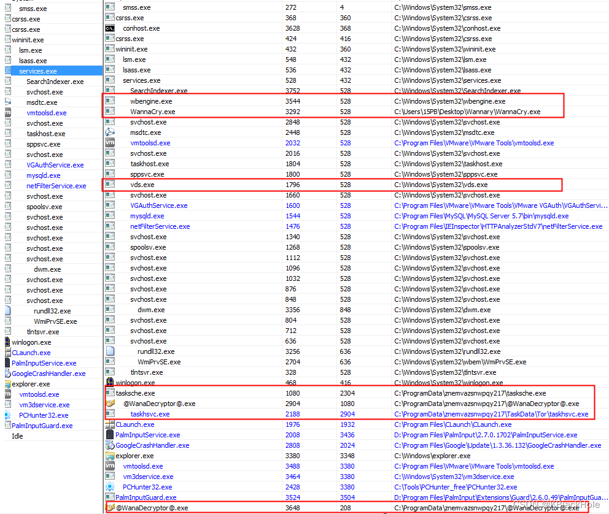609x514 pixels.
Task: Click the wbengine.exe name in the table
Action: tap(151, 101)
